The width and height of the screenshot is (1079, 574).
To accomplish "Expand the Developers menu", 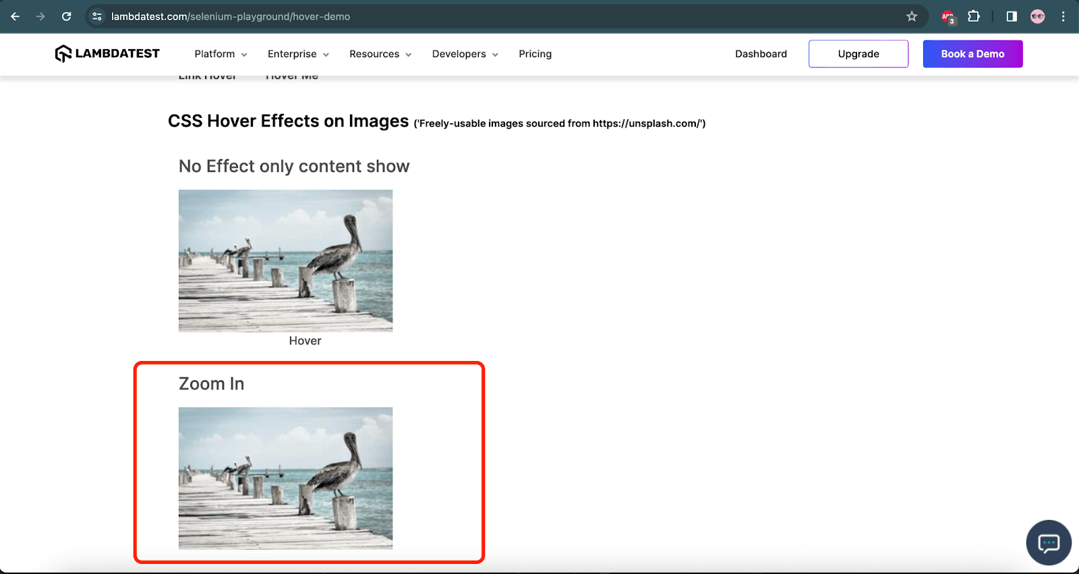I will (465, 54).
